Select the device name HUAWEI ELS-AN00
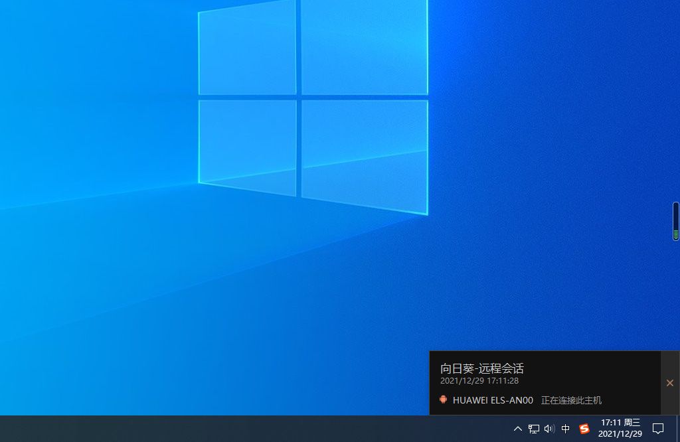This screenshot has height=442, width=680. click(493, 400)
